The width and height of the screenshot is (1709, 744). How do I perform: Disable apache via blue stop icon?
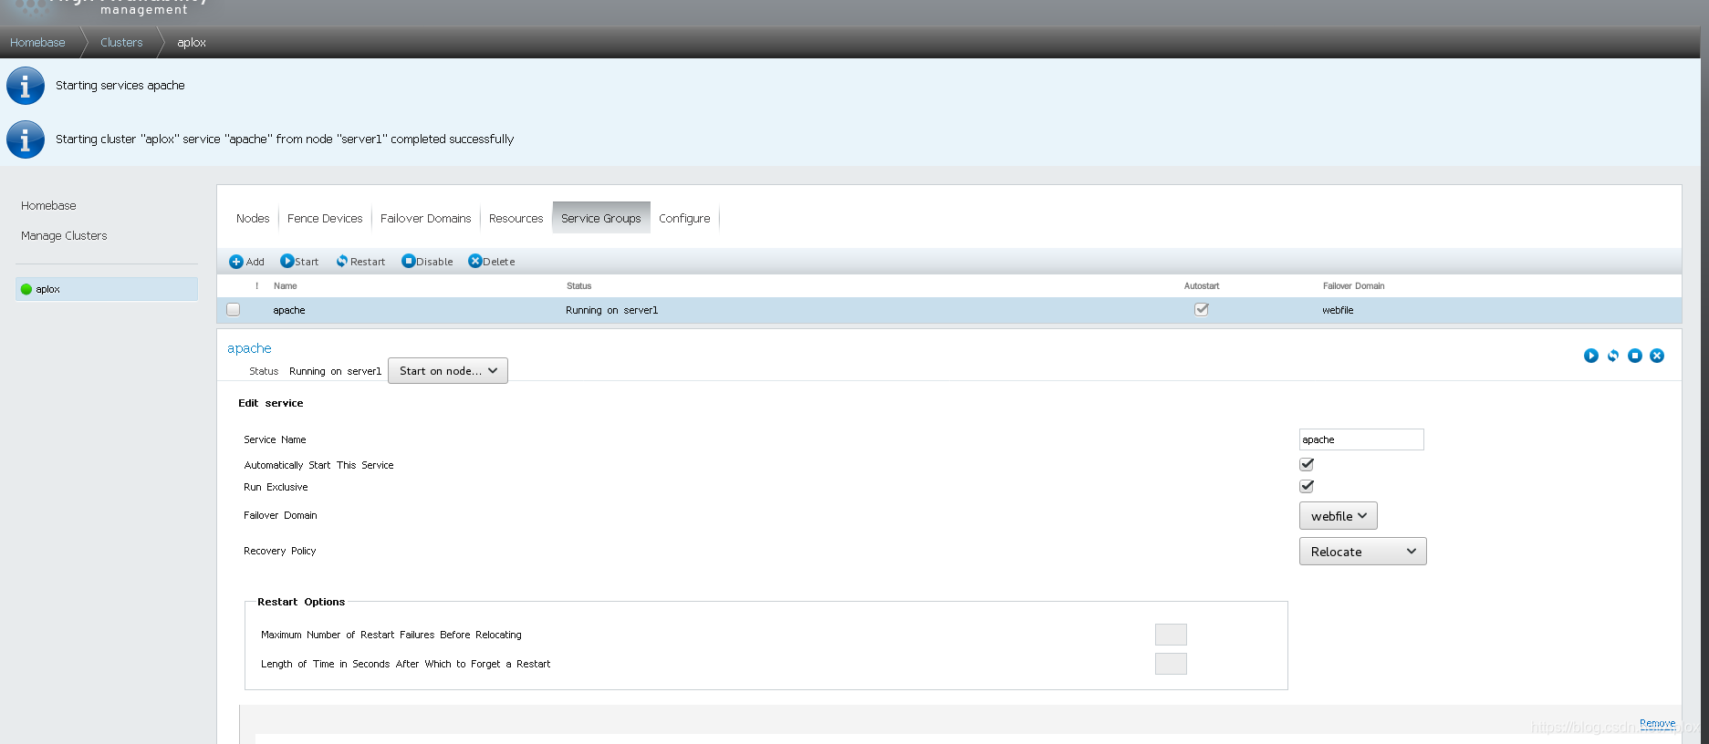(1635, 356)
